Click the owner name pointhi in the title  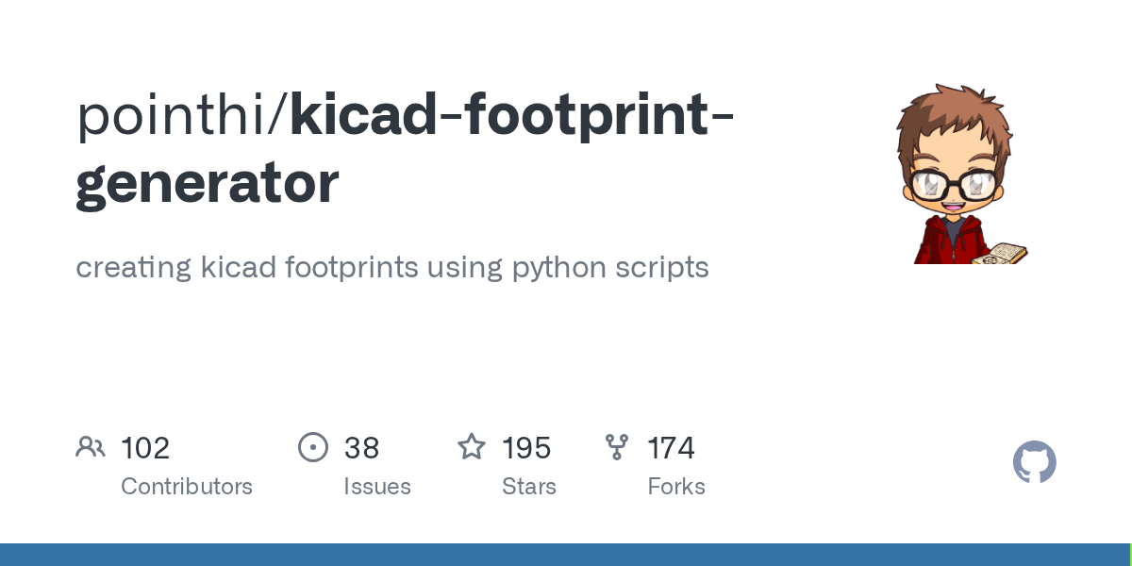click(x=175, y=115)
